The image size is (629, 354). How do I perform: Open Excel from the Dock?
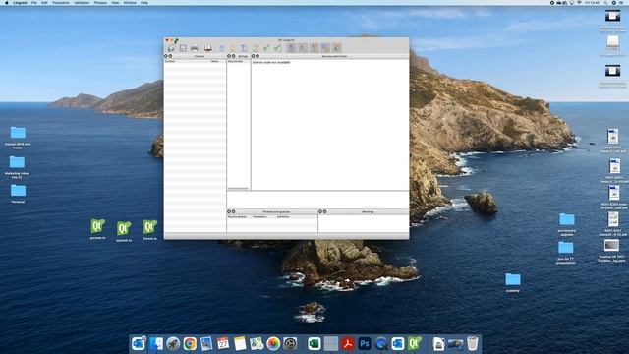(x=314, y=343)
